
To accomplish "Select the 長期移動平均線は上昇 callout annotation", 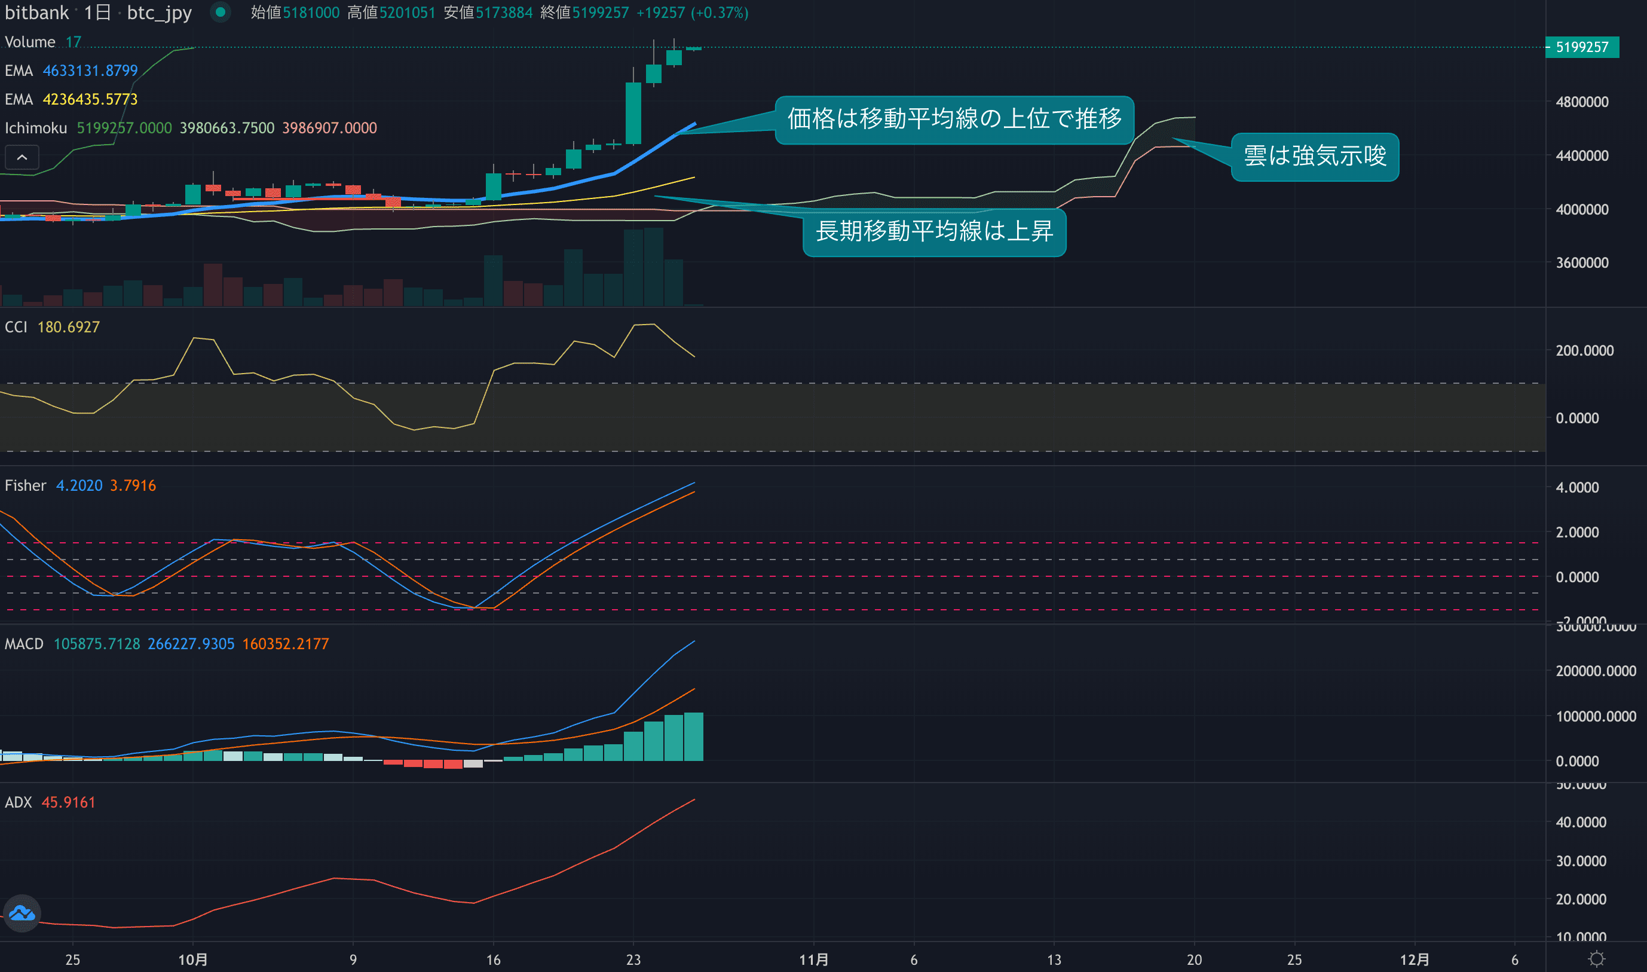I will (x=934, y=232).
